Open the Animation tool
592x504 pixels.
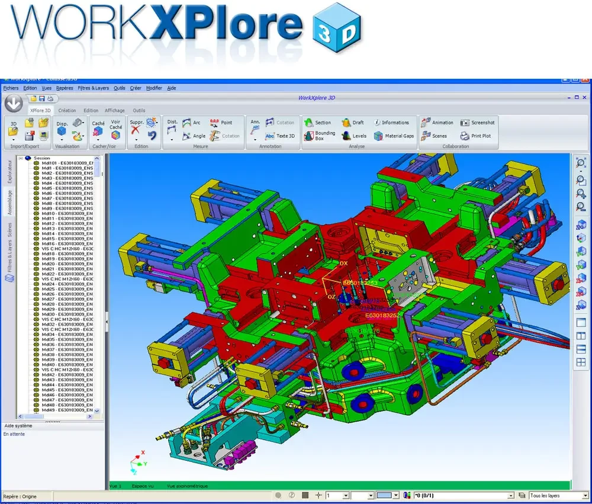(437, 123)
